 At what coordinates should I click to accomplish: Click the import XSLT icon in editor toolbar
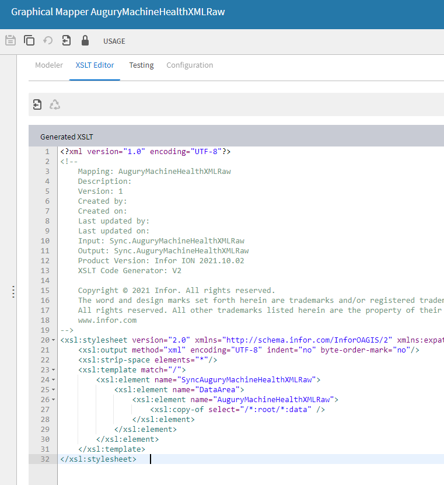[x=37, y=104]
